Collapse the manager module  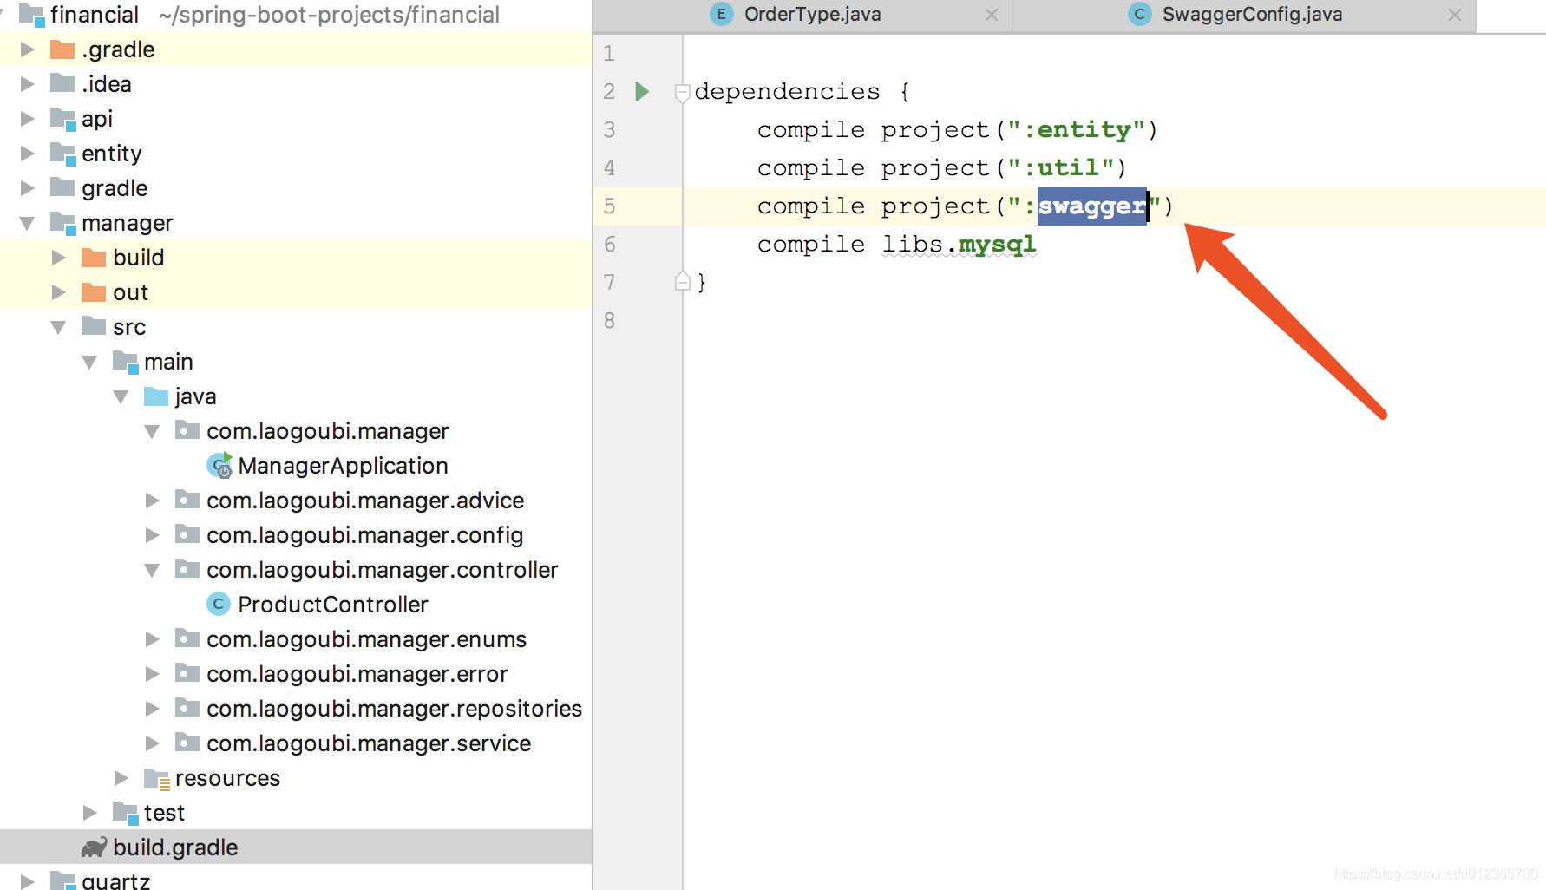click(x=27, y=223)
